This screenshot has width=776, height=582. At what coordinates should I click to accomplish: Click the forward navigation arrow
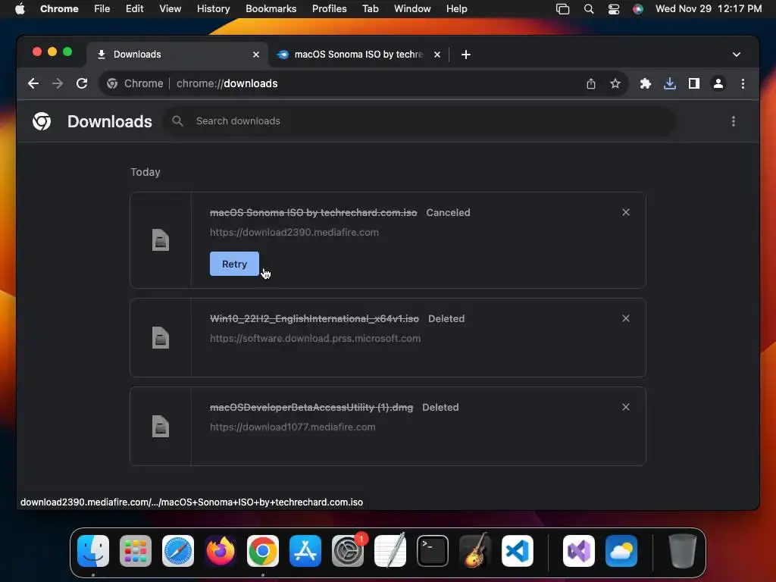58,83
